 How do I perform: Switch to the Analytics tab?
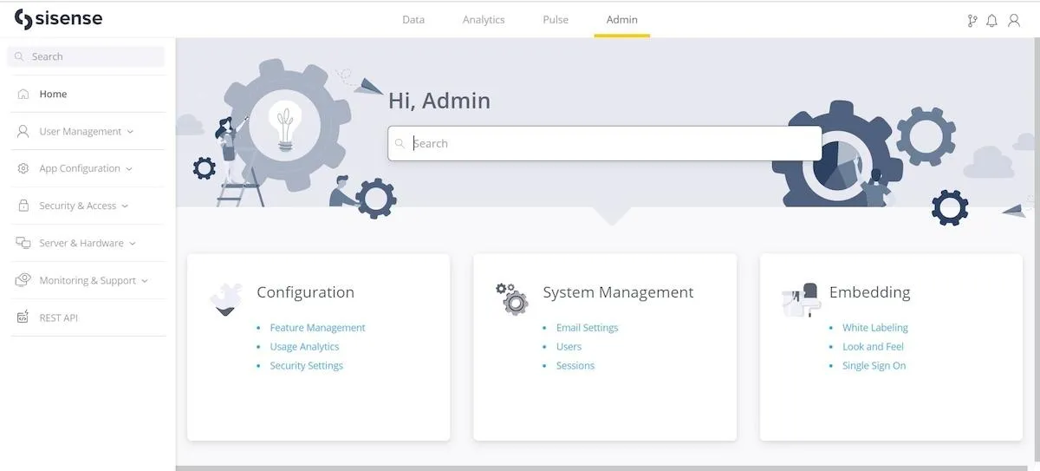click(484, 19)
